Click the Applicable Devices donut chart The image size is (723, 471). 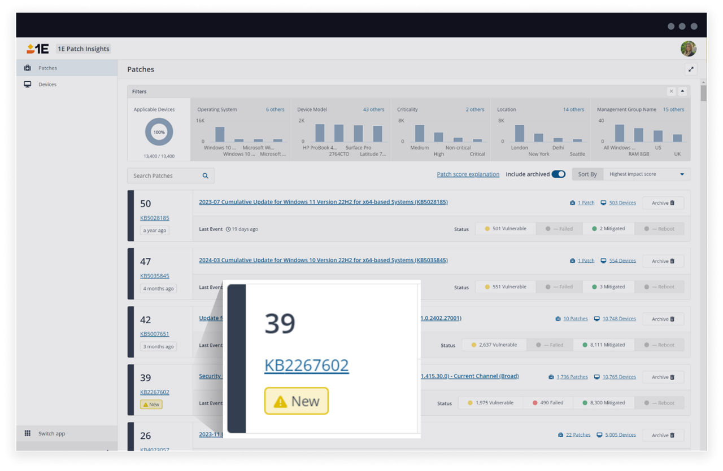(x=159, y=132)
